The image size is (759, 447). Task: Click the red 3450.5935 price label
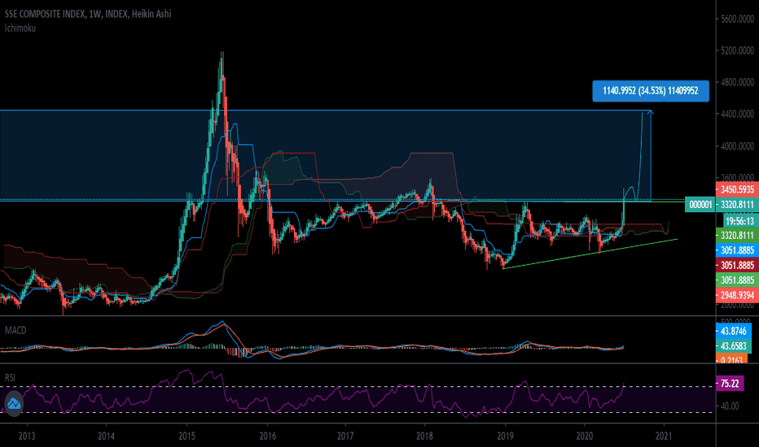[x=737, y=190]
